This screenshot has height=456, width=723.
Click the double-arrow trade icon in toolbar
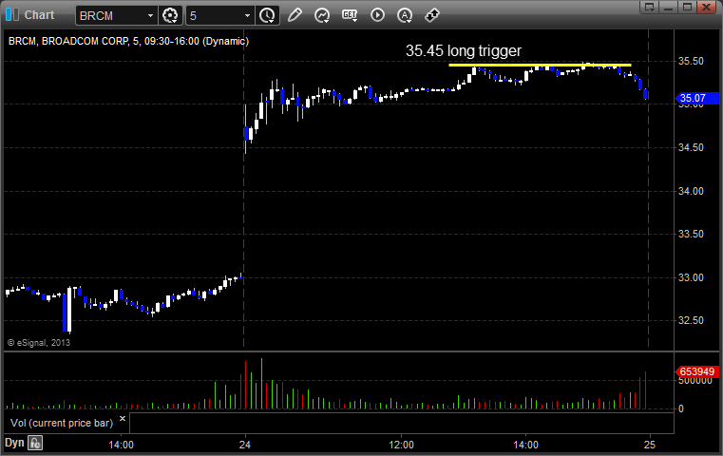(x=432, y=15)
